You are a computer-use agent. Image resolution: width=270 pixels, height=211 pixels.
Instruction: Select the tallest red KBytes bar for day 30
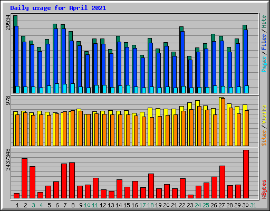[246, 174]
